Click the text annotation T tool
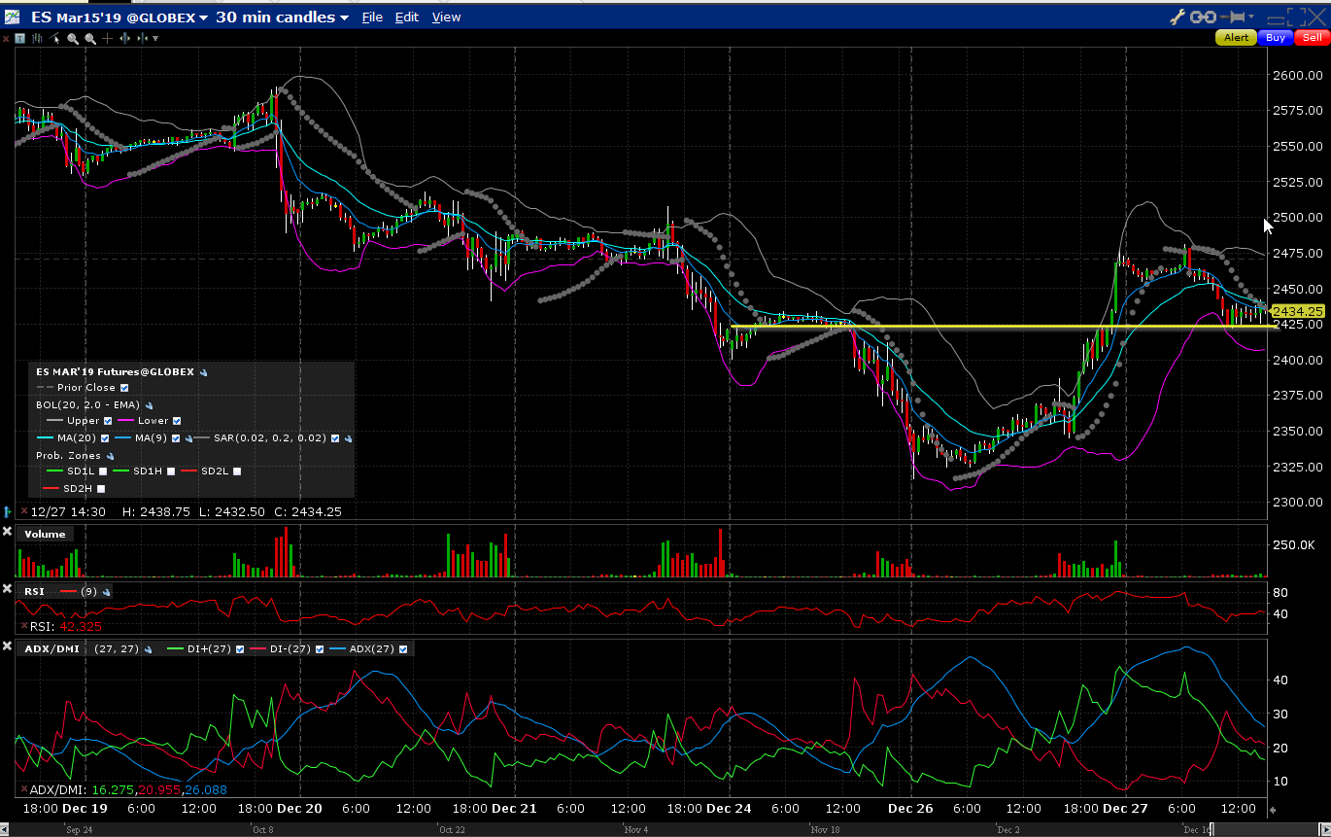 pyautogui.click(x=21, y=38)
